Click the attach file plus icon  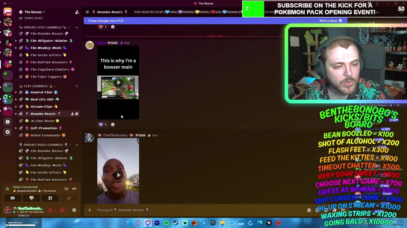pos(90,210)
